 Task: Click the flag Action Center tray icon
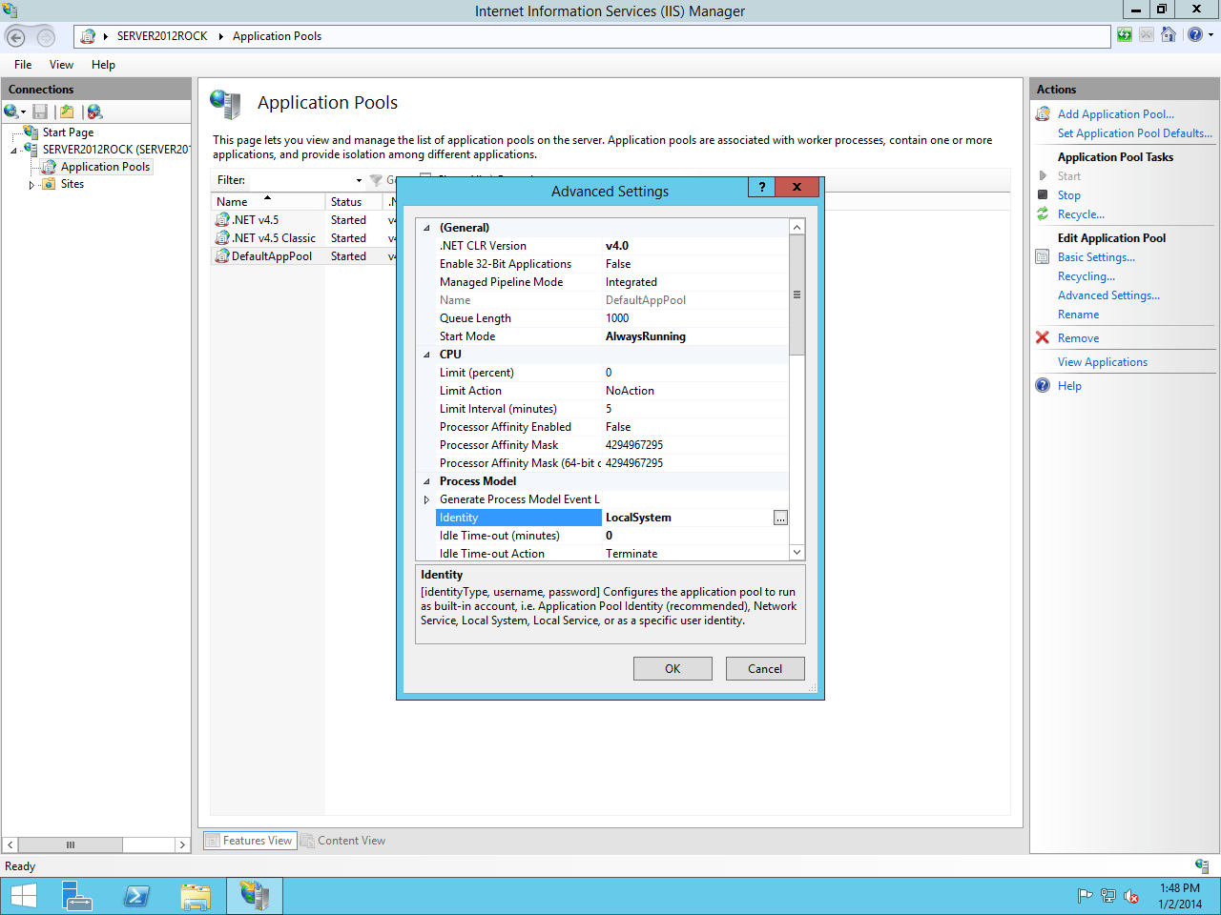click(x=1085, y=896)
